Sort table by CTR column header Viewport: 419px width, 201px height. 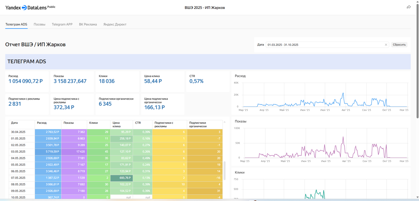142,124
